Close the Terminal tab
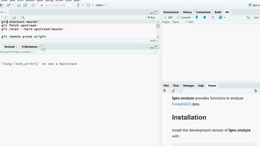This screenshot has width=260, height=146. point(16,47)
